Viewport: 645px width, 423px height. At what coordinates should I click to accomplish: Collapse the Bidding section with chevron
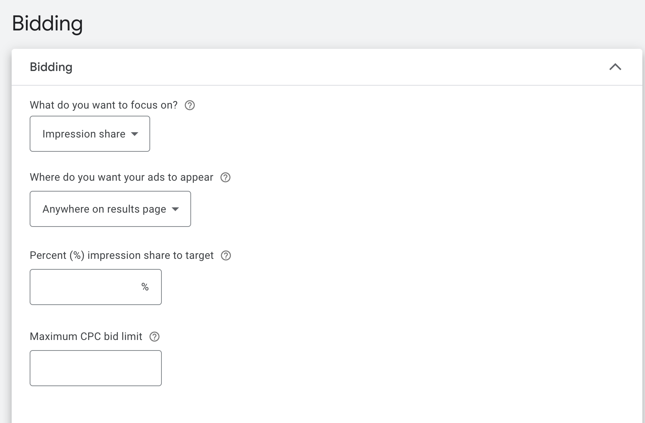point(615,67)
